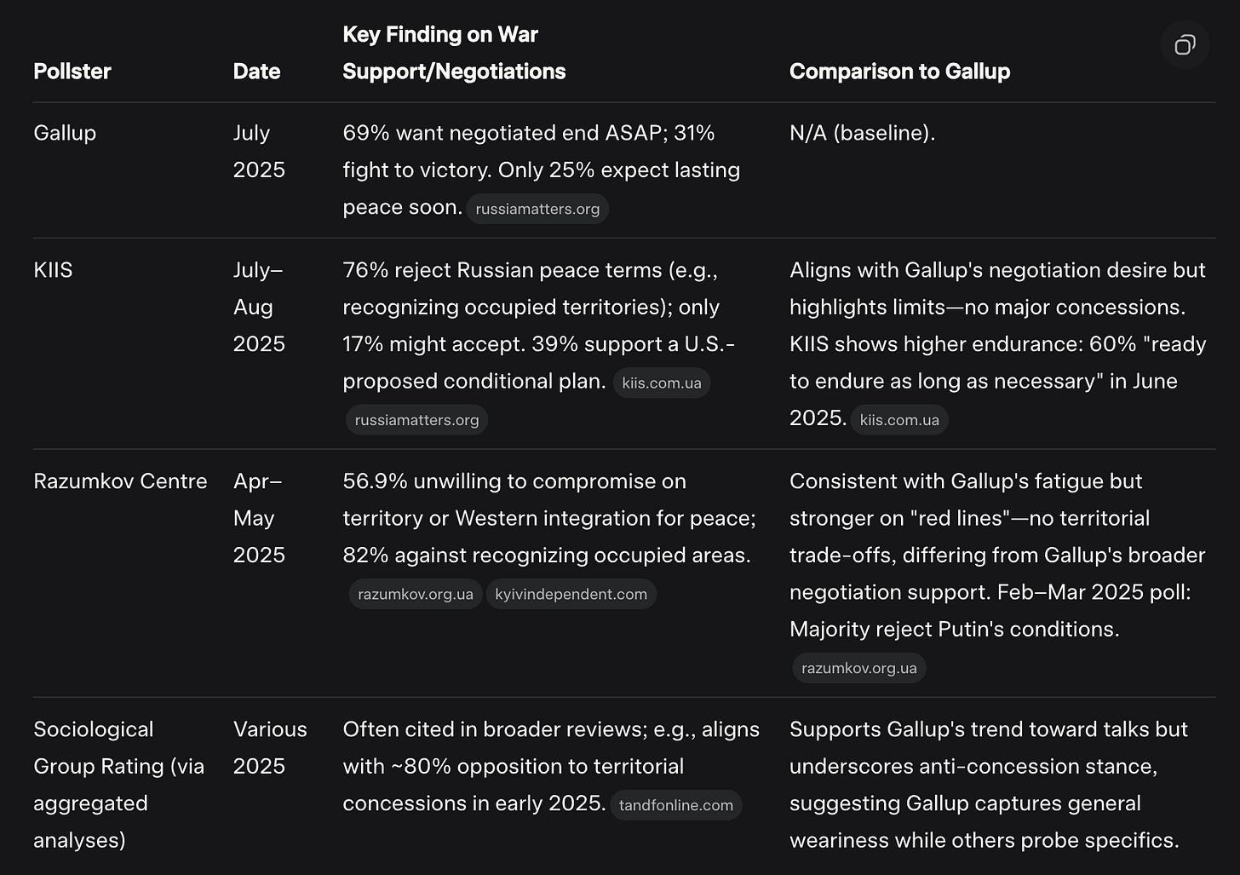Open razumkov.org.ua citation below Putin's conditions
The height and width of the screenshot is (875, 1240).
pyautogui.click(x=859, y=668)
